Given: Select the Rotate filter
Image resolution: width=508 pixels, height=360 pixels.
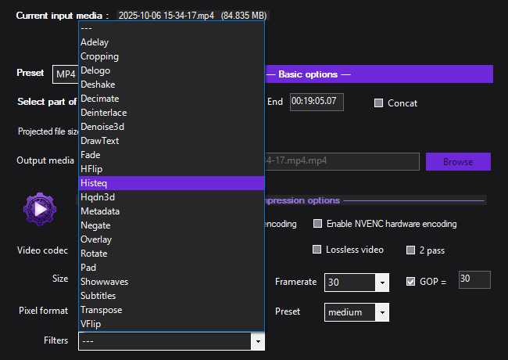Looking at the screenshot, I should click(95, 254).
